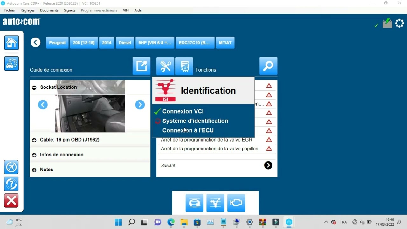Open the Signets menu
The height and width of the screenshot is (229, 407).
tap(70, 10)
